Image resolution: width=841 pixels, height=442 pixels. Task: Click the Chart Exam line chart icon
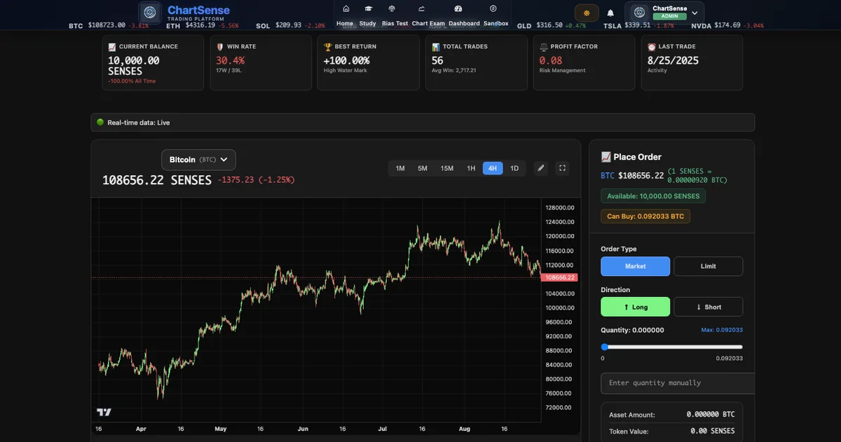tap(421, 8)
